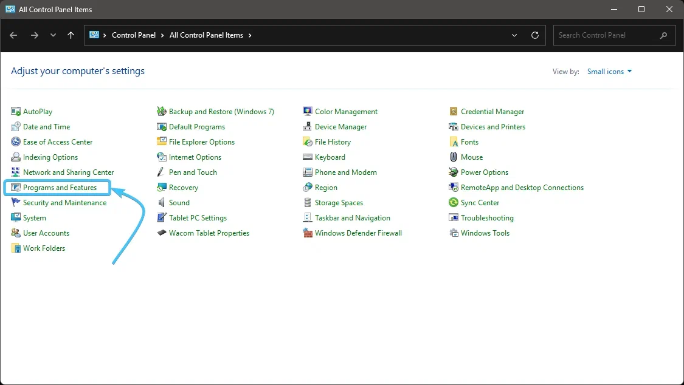Open the Mouse icon
The width and height of the screenshot is (684, 385).
point(453,157)
